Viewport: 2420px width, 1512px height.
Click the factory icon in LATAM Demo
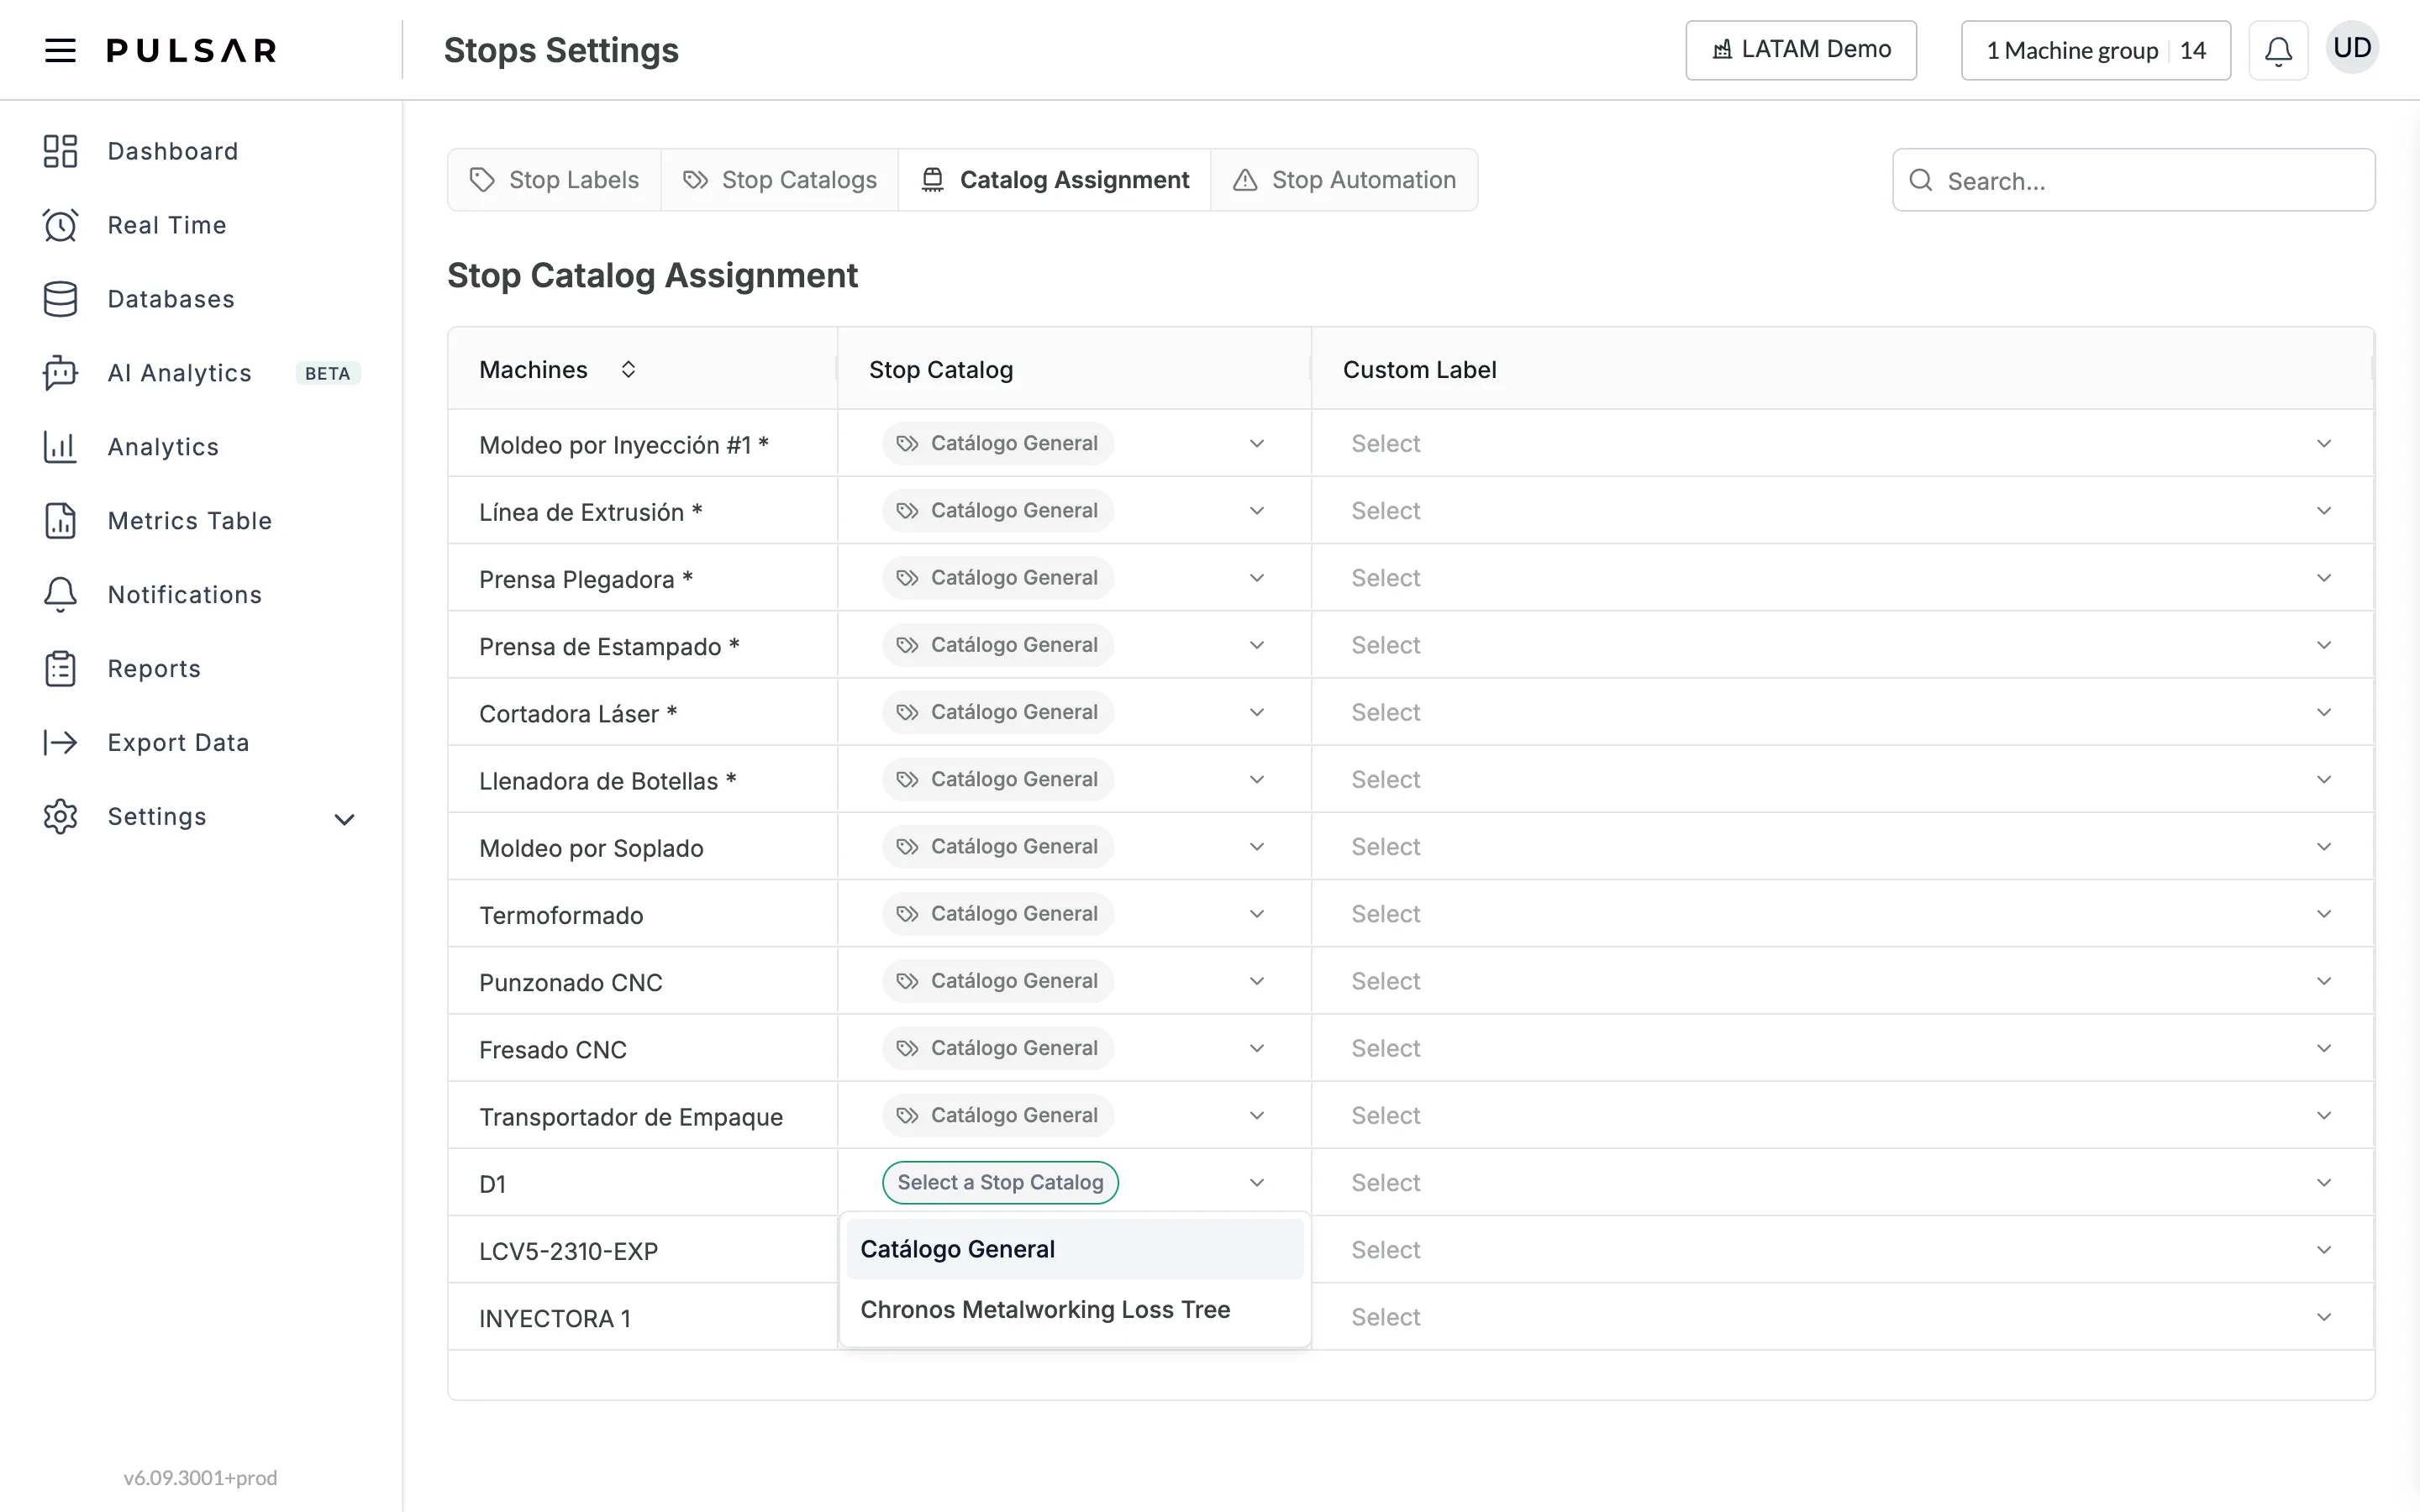click(1722, 49)
